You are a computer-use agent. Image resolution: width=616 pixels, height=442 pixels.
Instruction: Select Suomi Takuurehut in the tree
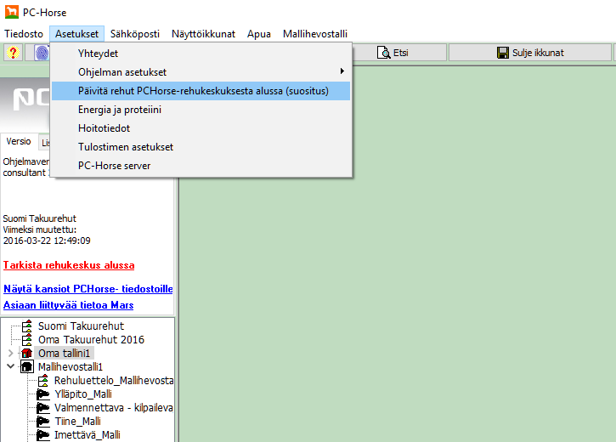[x=81, y=326]
